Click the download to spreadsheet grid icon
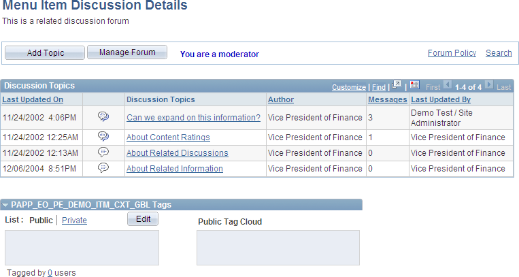Screen dimensions: 519x277 [414, 85]
